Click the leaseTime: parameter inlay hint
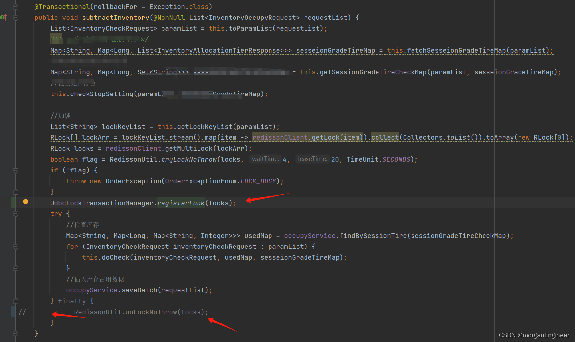Screen dimensions: 575x342 312,159
